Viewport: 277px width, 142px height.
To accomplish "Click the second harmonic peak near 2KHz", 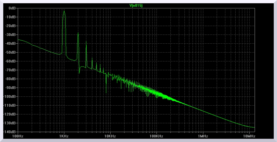I will click(78, 33).
